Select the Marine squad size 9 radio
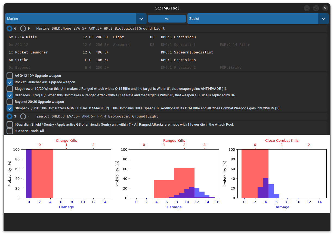Image resolution: width=334 pixels, height=235 pixels. point(23,28)
